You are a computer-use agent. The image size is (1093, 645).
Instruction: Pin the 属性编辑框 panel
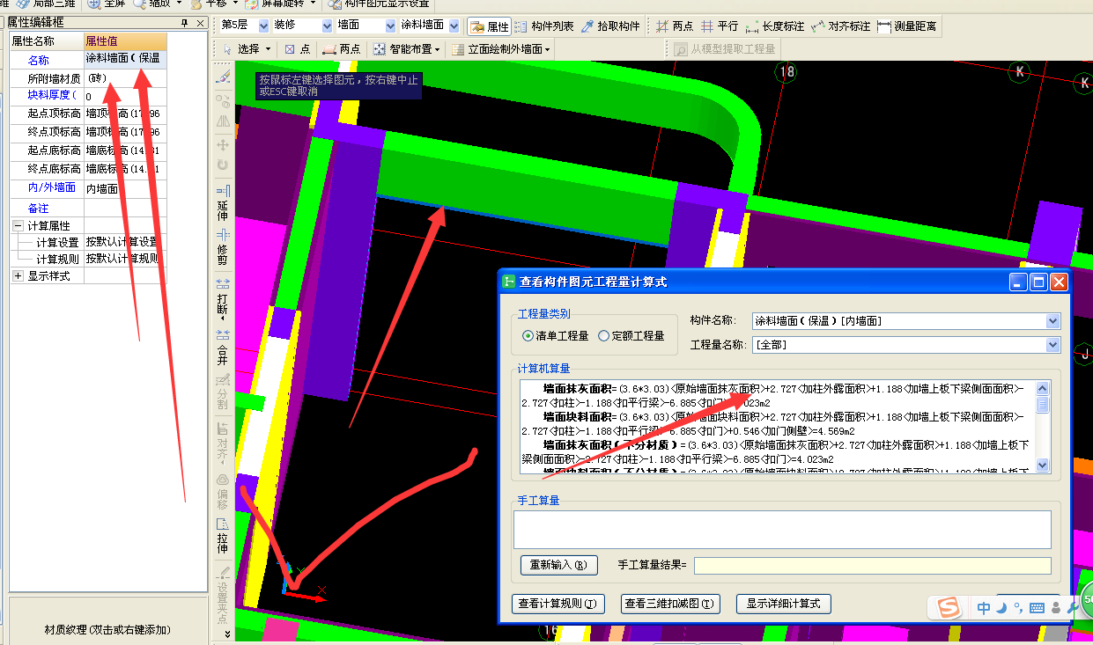184,22
